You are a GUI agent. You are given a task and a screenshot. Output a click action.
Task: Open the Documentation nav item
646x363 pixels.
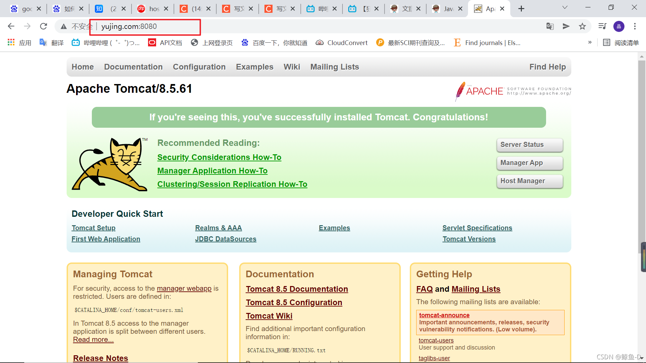(x=133, y=67)
